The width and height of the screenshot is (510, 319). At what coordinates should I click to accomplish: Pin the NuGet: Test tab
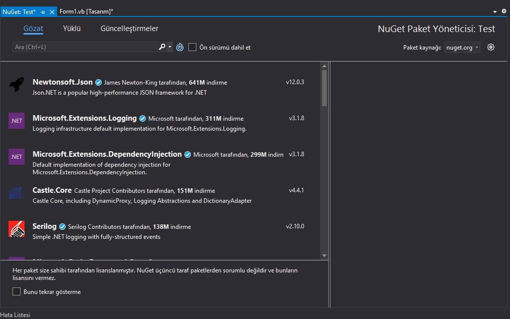pos(43,12)
